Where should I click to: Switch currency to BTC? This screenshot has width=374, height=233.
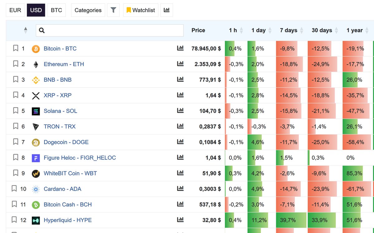(x=56, y=10)
